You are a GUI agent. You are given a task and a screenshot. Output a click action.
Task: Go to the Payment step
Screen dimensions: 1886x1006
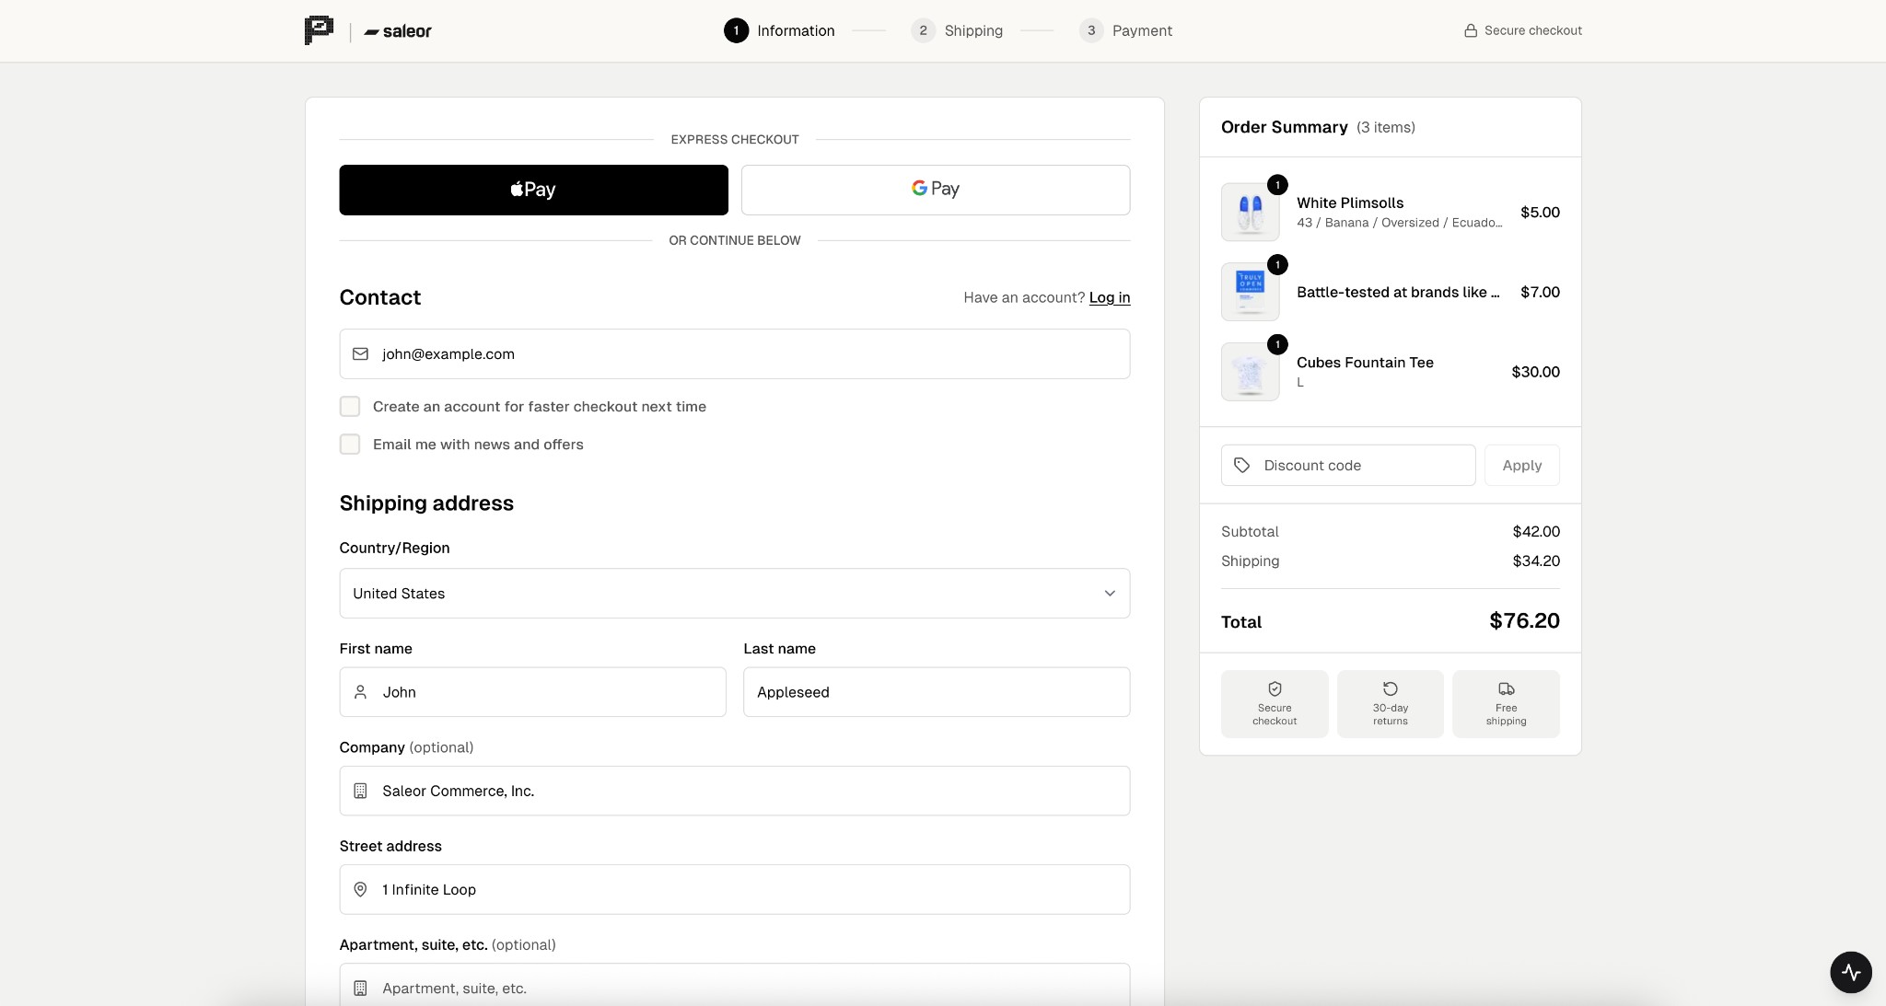1125,30
